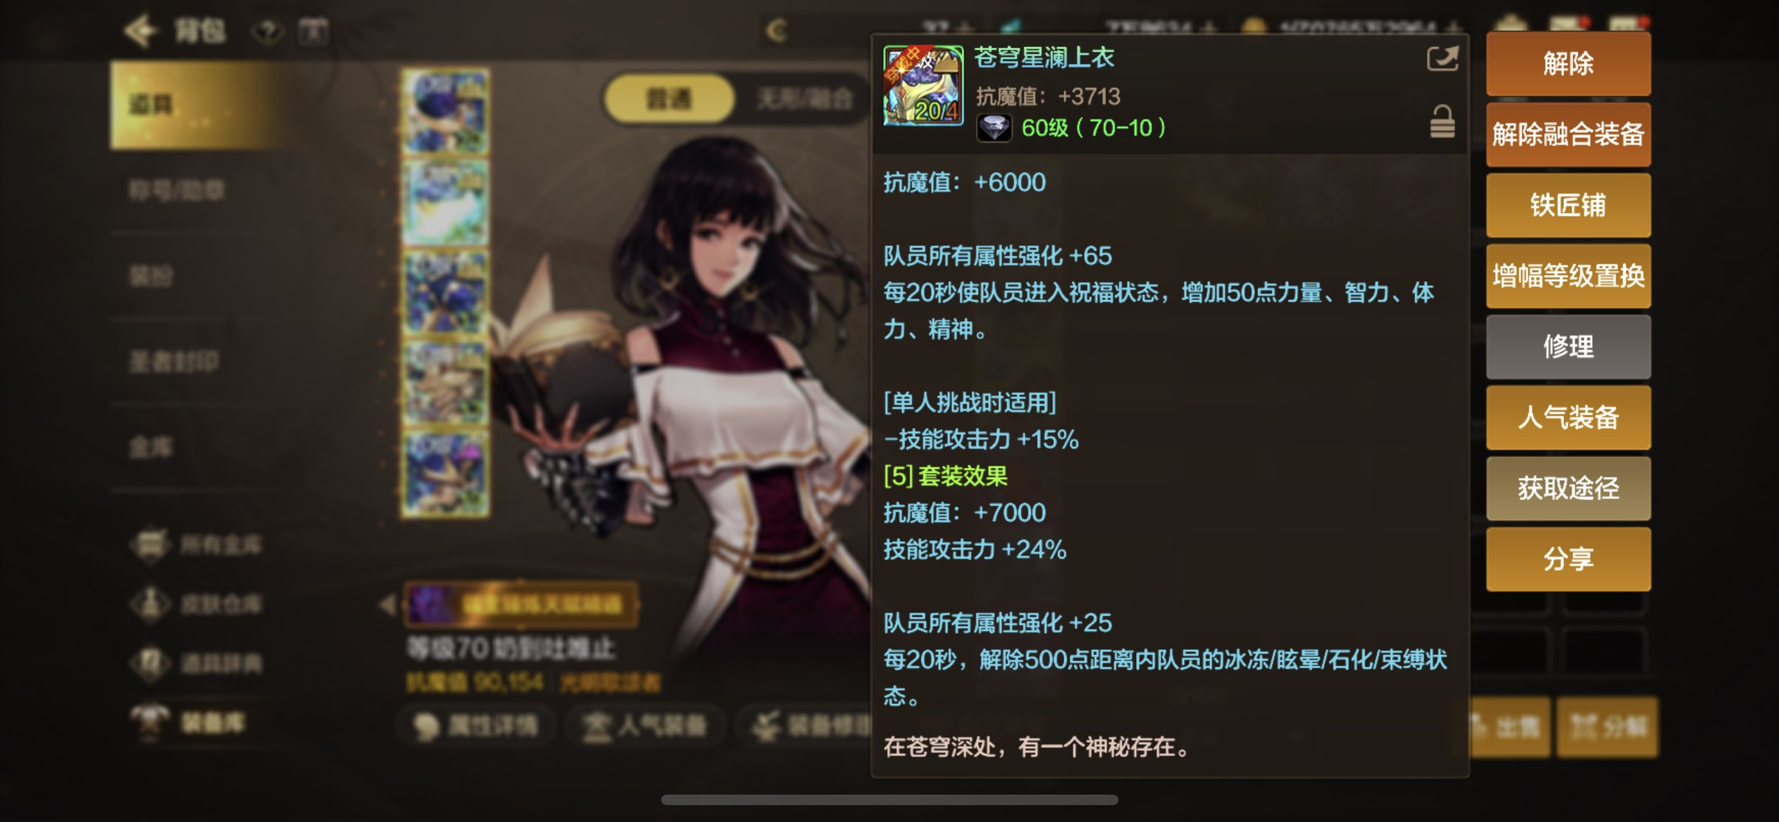Open the 铁匠铺 blacksmith shop
Image resolution: width=1779 pixels, height=822 pixels.
(1568, 205)
